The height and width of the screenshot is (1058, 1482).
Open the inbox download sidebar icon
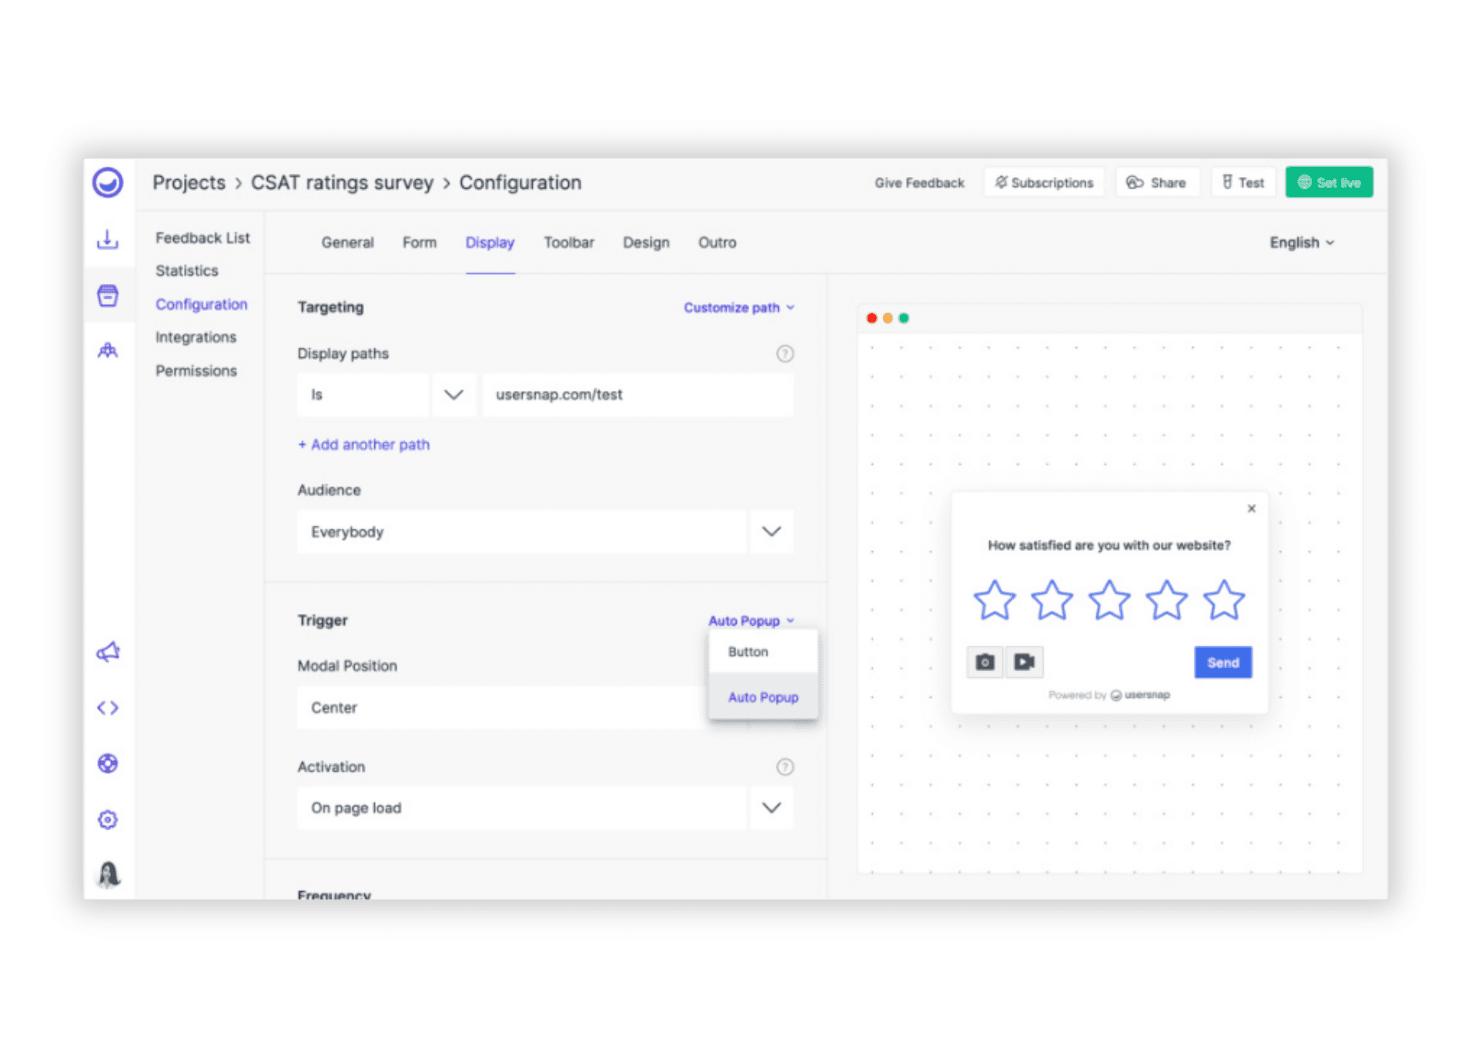(x=108, y=239)
